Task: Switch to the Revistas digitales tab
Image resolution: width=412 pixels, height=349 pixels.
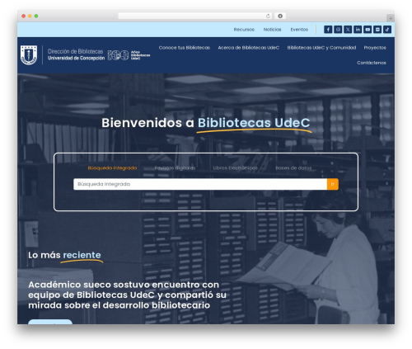Action: tap(175, 167)
